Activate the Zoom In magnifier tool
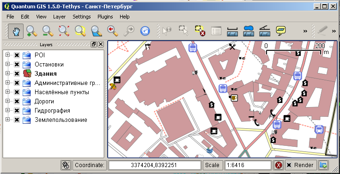Screen dimensions: 340x174 point(31,31)
